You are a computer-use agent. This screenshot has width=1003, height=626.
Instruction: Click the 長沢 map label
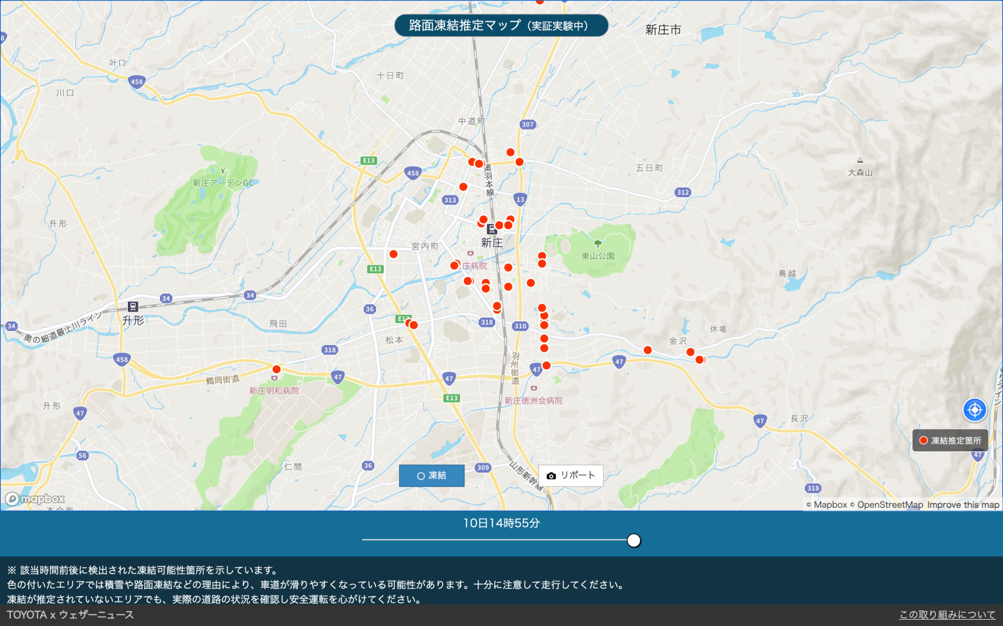pos(799,419)
